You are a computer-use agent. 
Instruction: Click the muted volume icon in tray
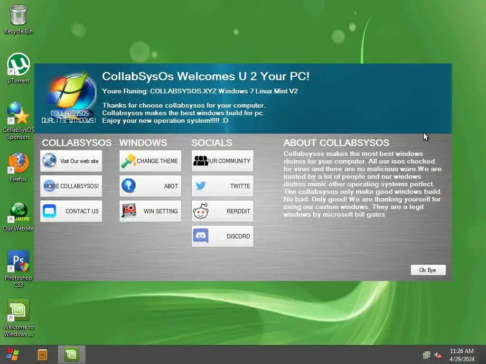coord(438,355)
